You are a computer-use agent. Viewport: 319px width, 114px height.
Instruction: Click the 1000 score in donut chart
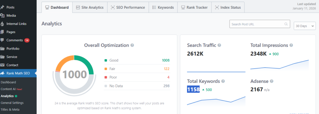pyautogui.click(x=75, y=74)
